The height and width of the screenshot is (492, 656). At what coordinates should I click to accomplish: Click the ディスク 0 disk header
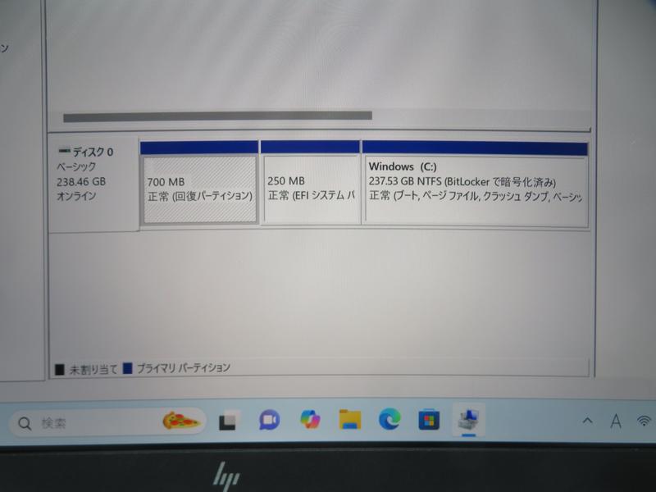pyautogui.click(x=93, y=183)
